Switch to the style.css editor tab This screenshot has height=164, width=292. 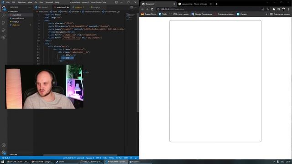pos(78,7)
